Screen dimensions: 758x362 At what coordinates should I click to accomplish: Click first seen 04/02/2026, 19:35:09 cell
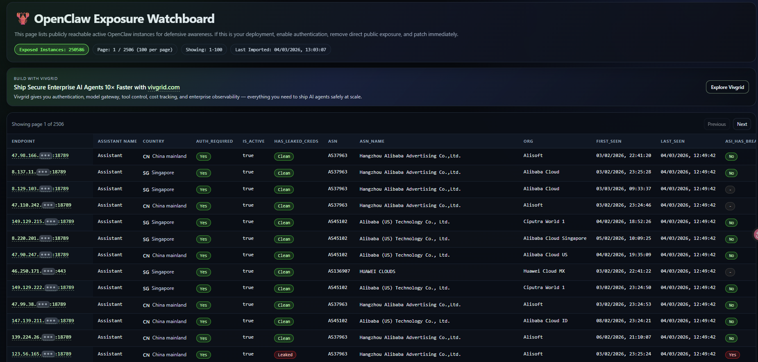(624, 255)
